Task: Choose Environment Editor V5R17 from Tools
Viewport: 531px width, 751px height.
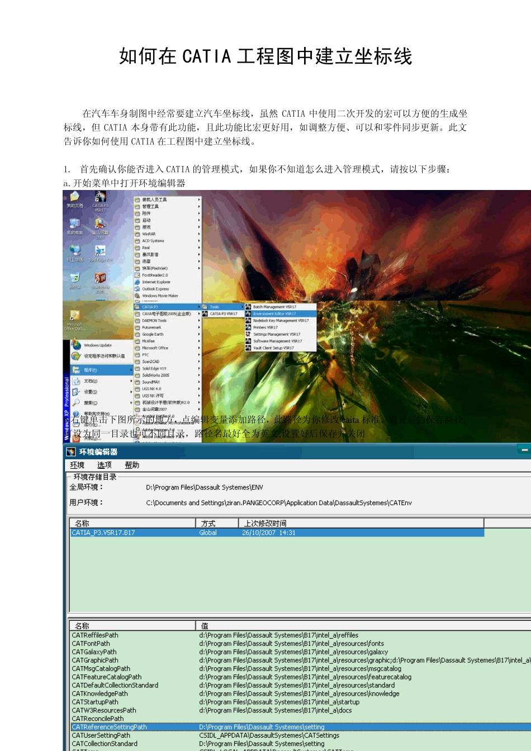Action: pos(281,314)
